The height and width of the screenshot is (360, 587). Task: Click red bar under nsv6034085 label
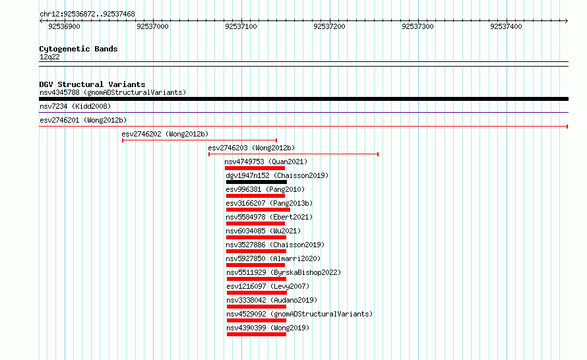click(256, 237)
